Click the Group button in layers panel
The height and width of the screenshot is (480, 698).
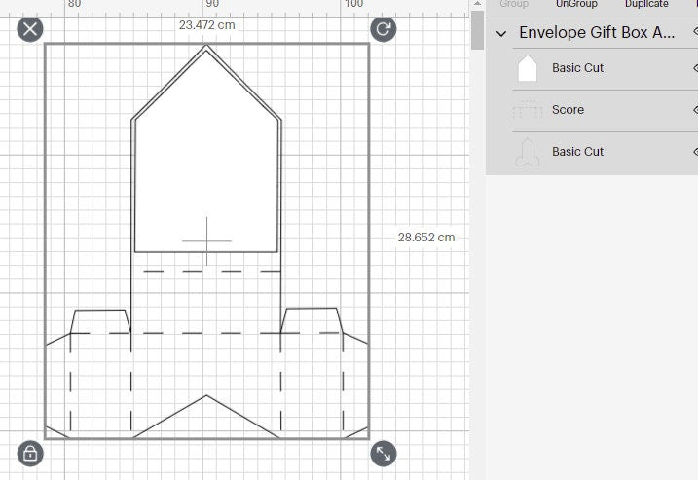(514, 4)
